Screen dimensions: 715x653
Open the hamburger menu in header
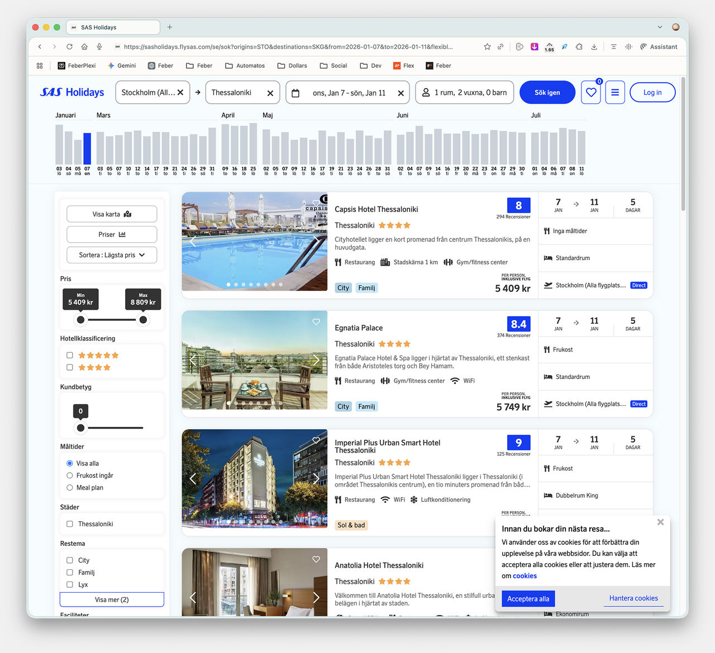pos(614,93)
